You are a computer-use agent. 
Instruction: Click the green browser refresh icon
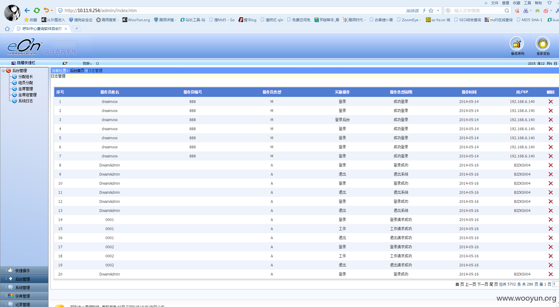(x=37, y=11)
